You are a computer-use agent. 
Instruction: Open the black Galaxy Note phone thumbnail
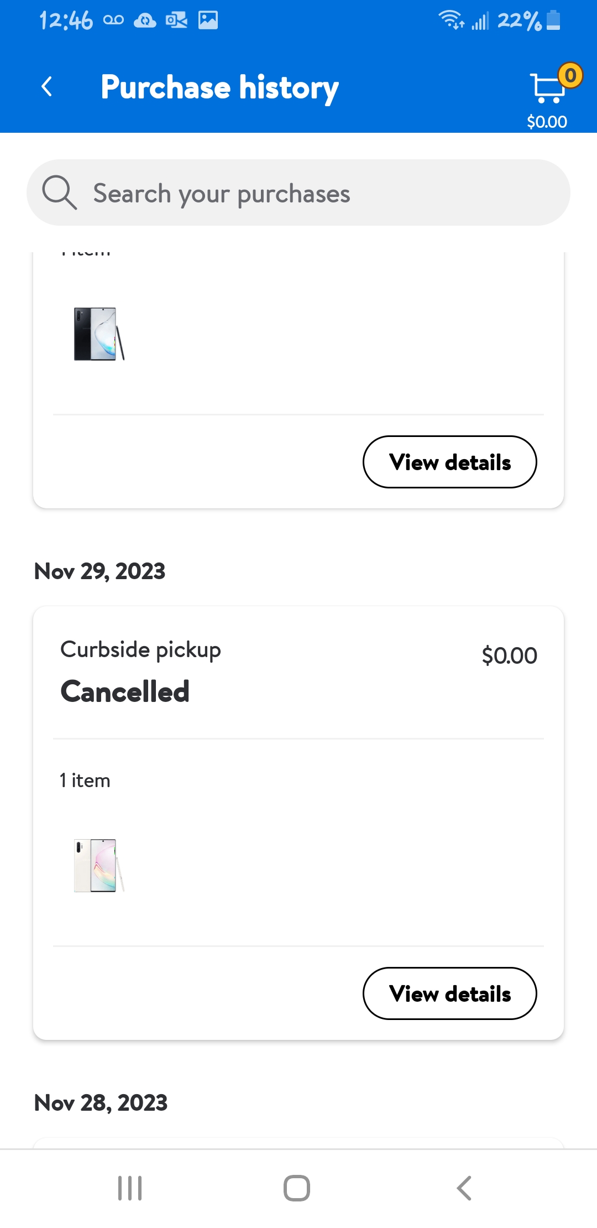(98, 334)
